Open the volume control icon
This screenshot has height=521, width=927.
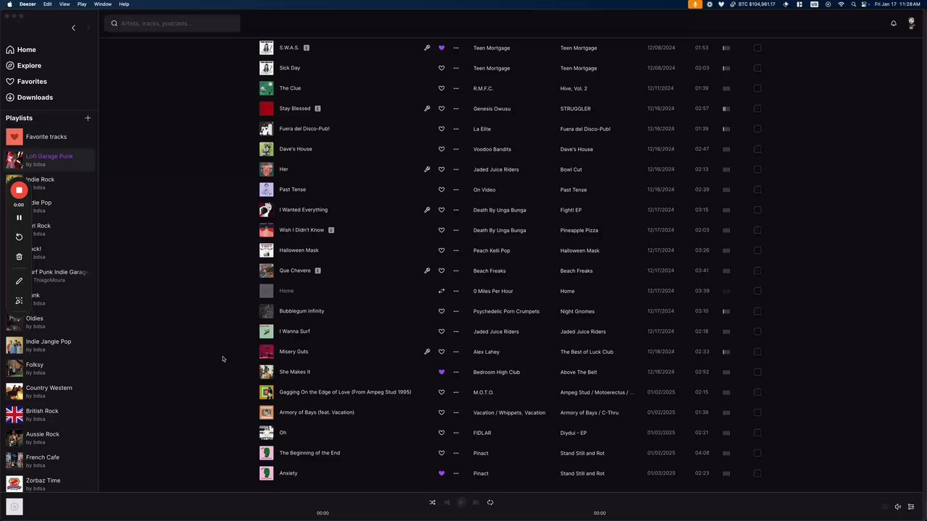point(897,507)
